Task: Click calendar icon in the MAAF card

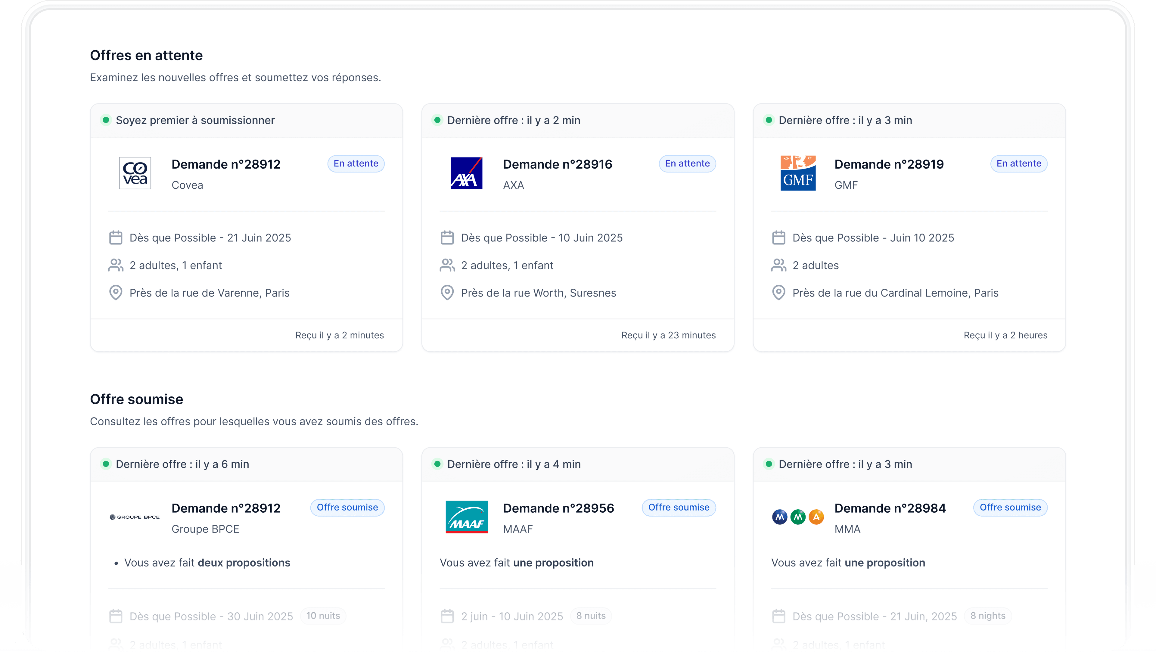Action: click(447, 616)
